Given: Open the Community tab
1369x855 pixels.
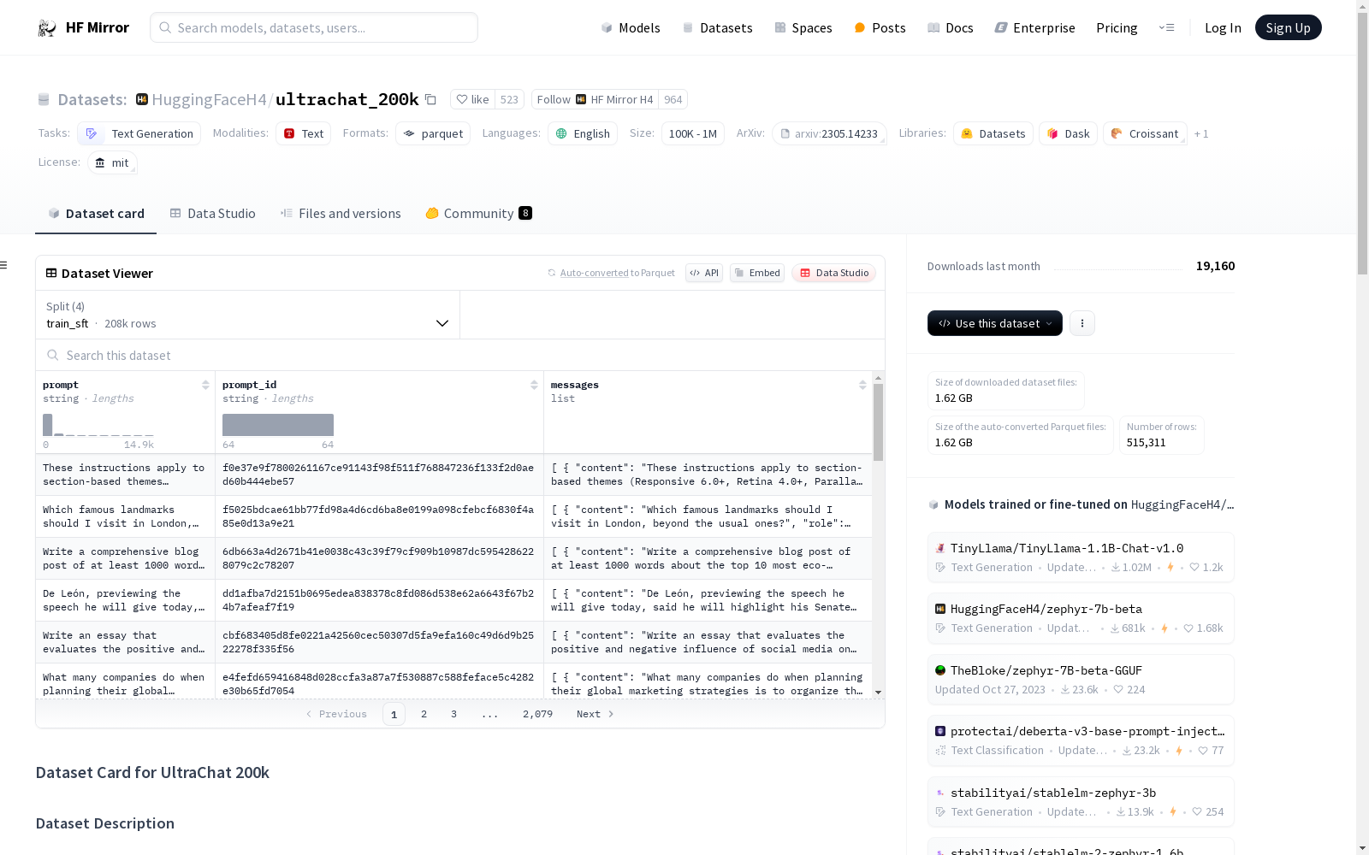Looking at the screenshot, I should (478, 213).
